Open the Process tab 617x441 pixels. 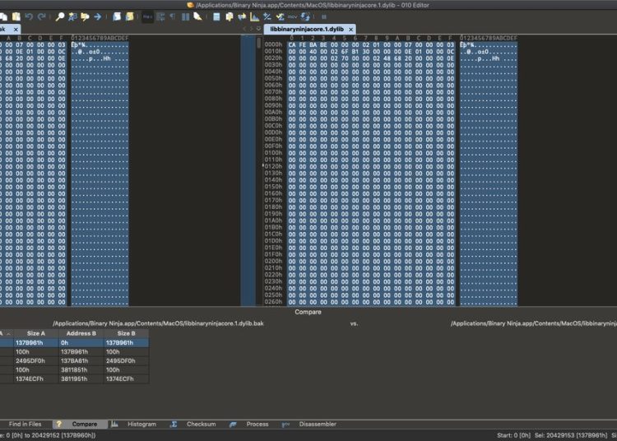click(257, 424)
